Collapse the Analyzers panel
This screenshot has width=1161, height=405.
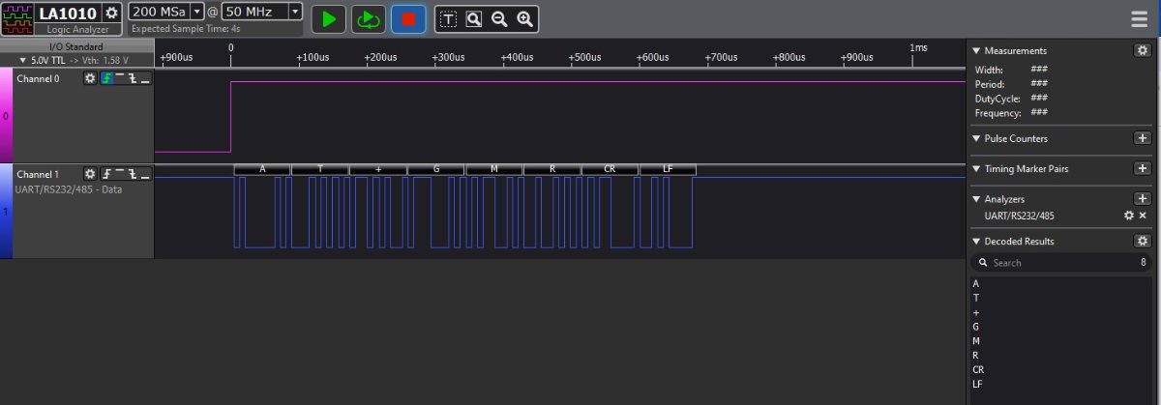pos(976,198)
